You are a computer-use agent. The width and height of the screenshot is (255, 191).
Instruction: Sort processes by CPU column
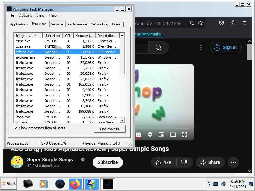pos(68,36)
